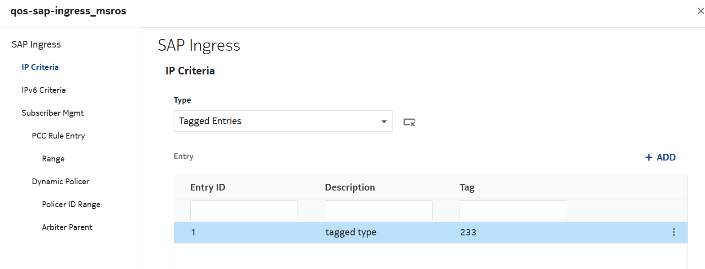Open the row options three-dot menu
Viewport: 705px width, 269px height.
pyautogui.click(x=673, y=232)
